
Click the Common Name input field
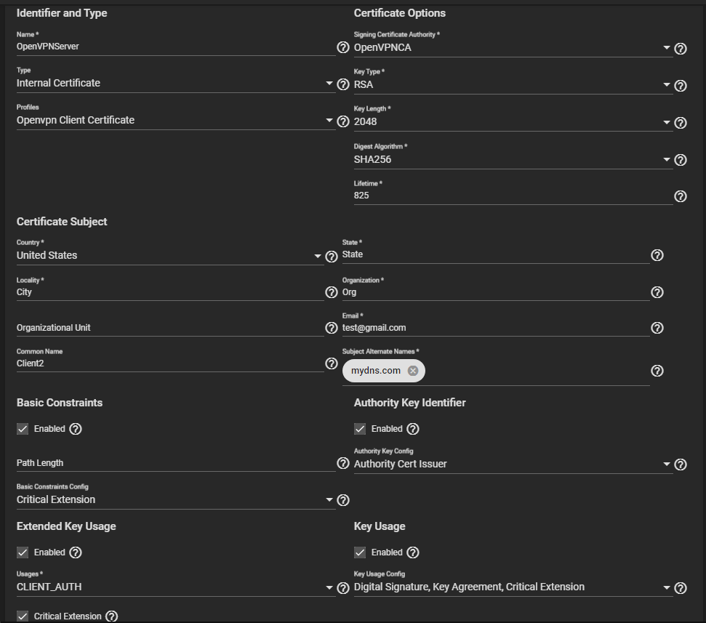point(169,363)
